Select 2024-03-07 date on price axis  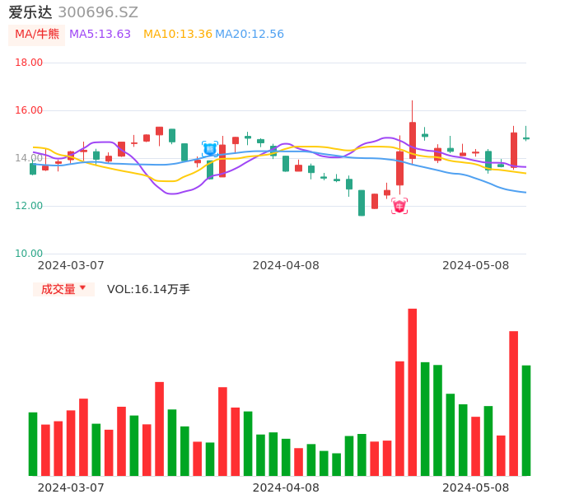(x=71, y=265)
